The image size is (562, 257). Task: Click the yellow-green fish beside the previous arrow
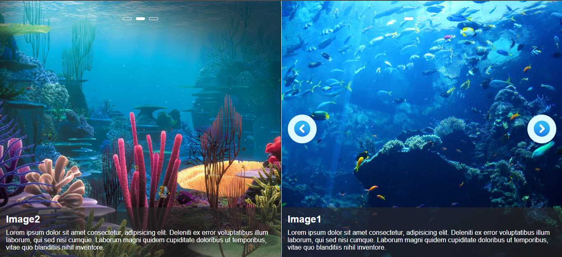click(x=320, y=115)
